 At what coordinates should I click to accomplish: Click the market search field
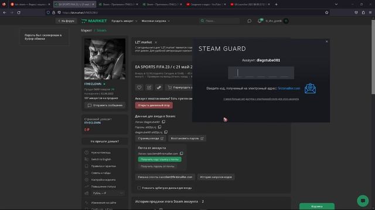[219, 21]
